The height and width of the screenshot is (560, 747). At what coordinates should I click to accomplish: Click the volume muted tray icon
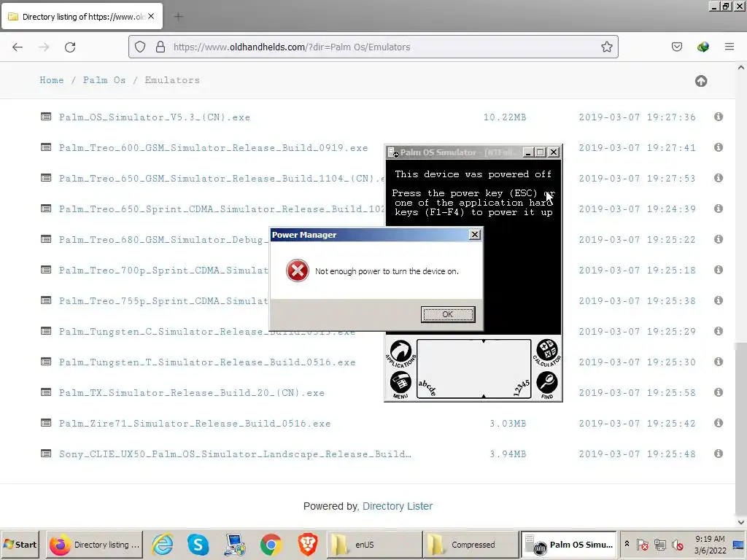(677, 544)
